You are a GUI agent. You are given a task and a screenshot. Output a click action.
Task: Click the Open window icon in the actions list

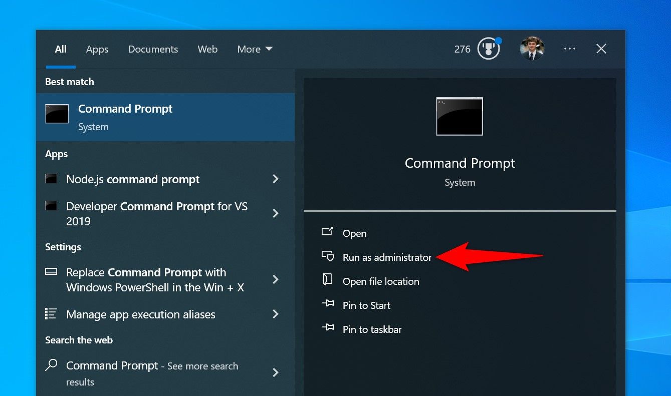pos(328,232)
